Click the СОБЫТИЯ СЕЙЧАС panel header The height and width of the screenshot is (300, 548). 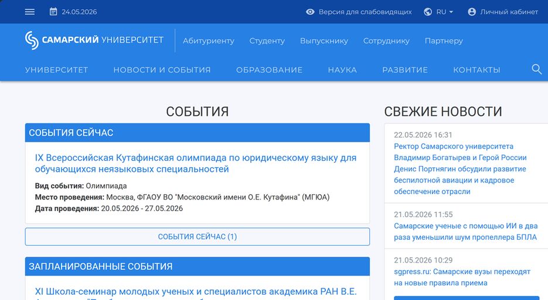(x=198, y=133)
